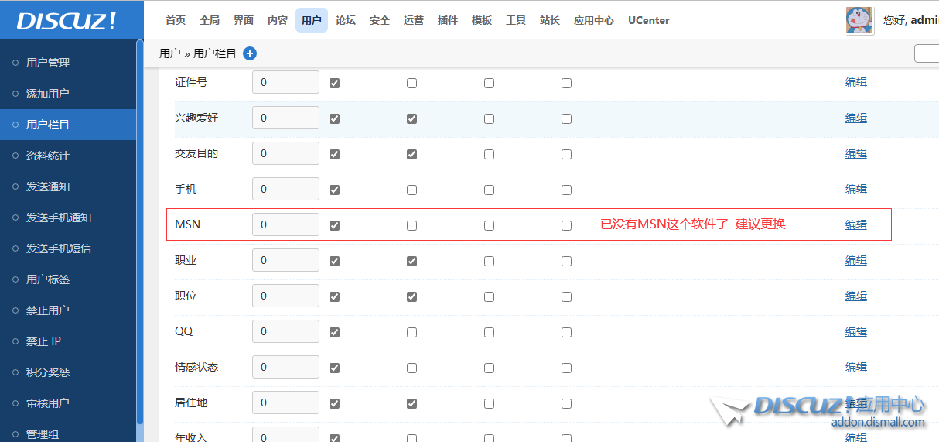Click the sidebar vertical scrollbar

(140, 232)
